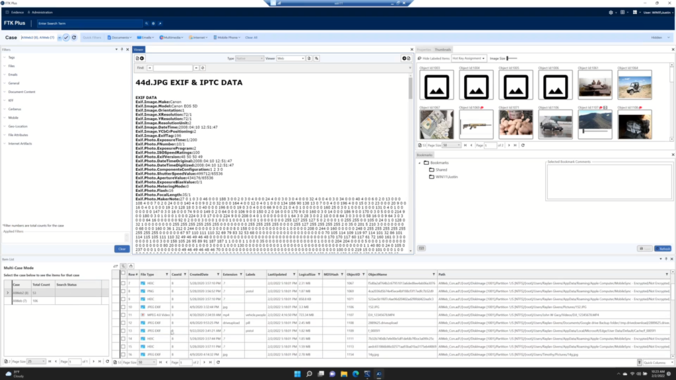This screenshot has height=380, width=676.
Task: Switch to the Properties tab
Action: [x=424, y=49]
